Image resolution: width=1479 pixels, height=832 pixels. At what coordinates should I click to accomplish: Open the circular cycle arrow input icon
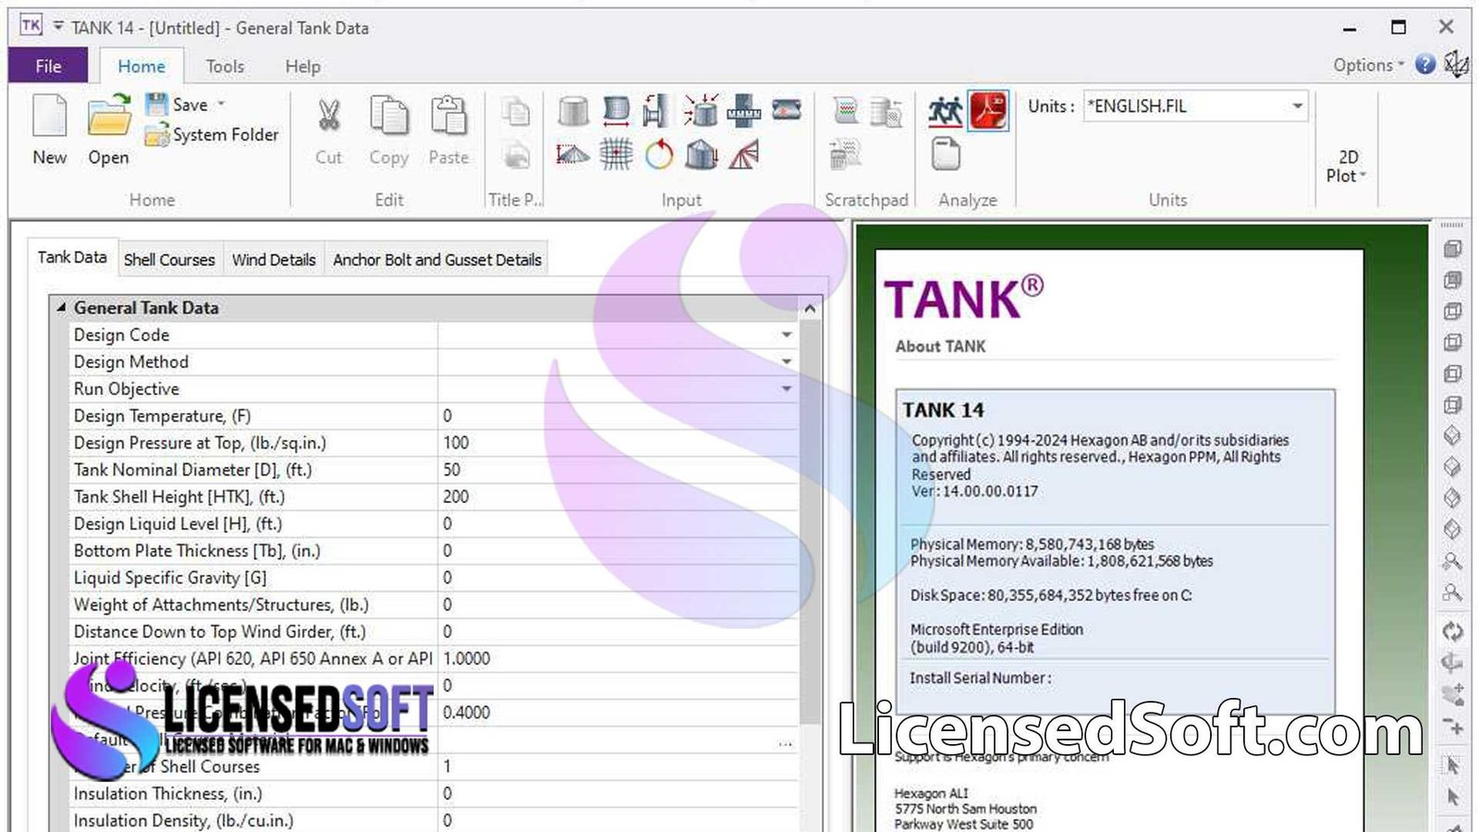(x=659, y=154)
